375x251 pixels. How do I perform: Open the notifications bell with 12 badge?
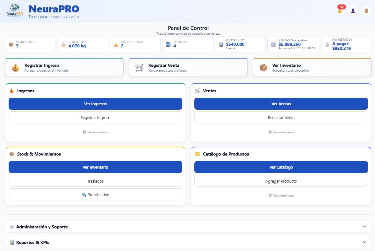[x=340, y=10]
